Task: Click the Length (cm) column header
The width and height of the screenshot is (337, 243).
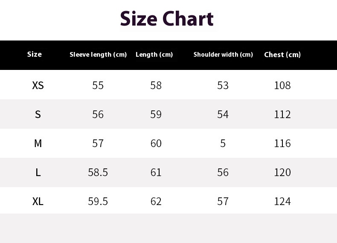Action: (154, 55)
